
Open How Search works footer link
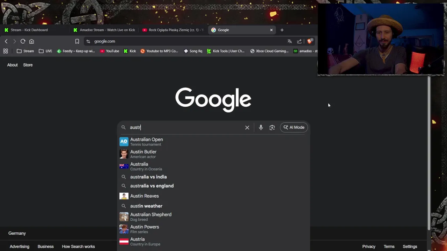78,246
